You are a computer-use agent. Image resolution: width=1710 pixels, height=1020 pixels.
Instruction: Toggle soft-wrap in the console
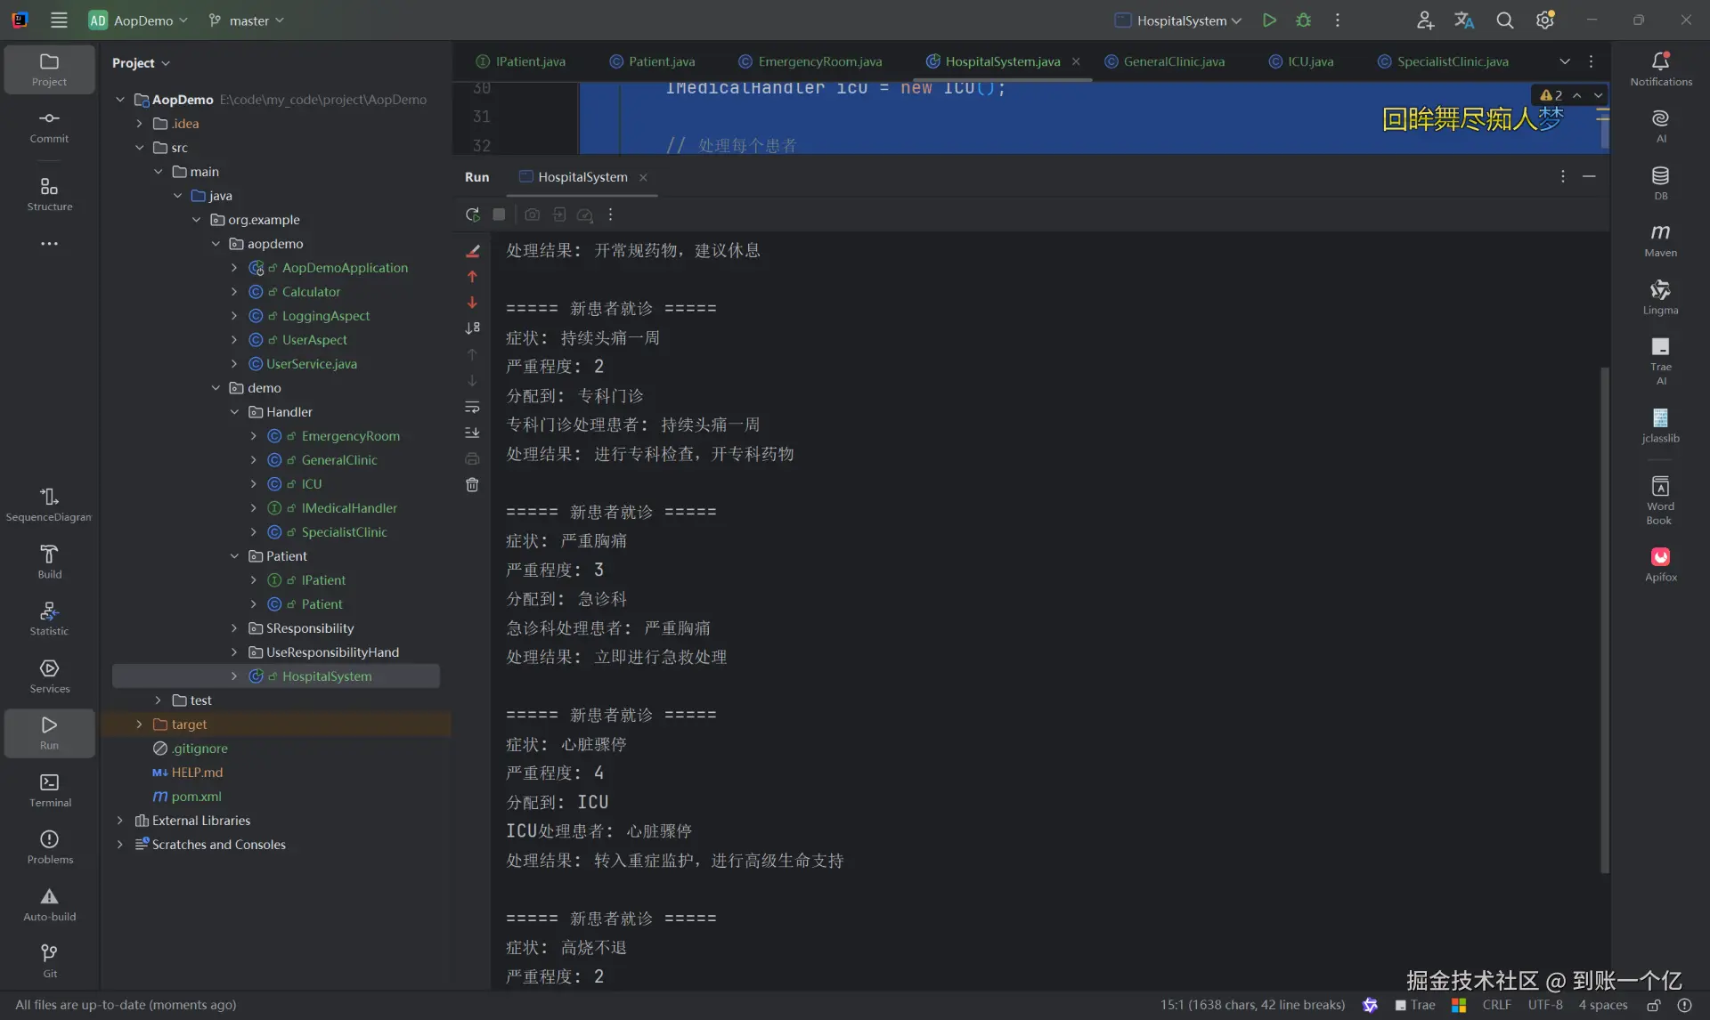click(472, 408)
